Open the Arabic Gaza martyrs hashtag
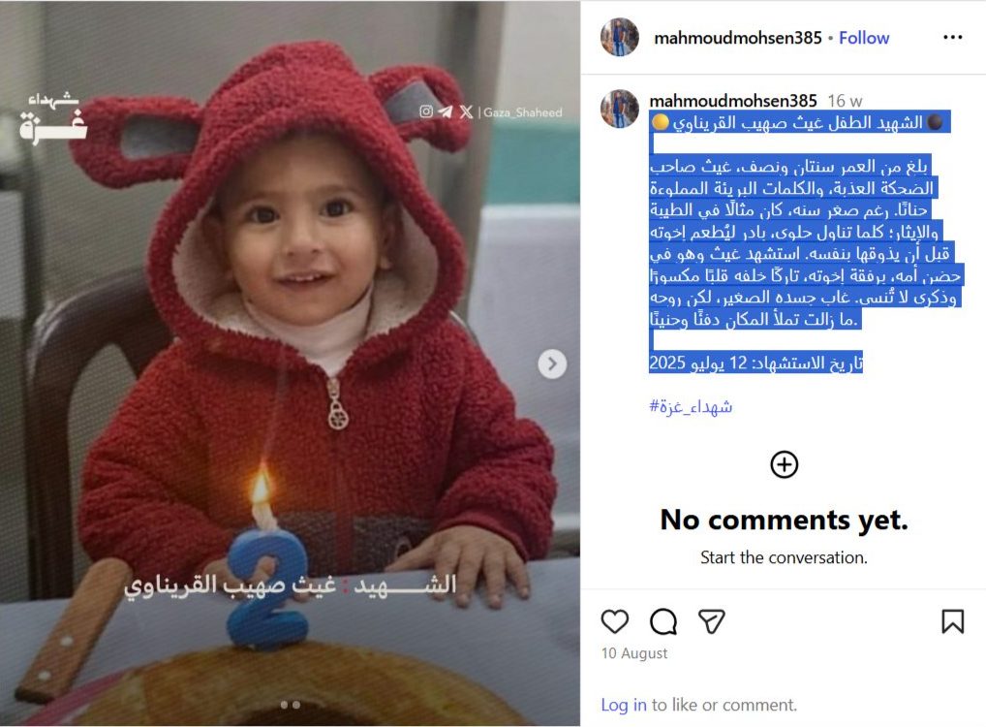Viewport: 986px width, 727px height. [x=691, y=406]
